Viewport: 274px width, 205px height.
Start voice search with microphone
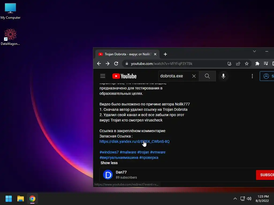click(x=223, y=76)
